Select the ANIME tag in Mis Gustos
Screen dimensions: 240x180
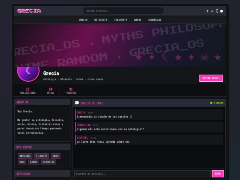pos(56,156)
